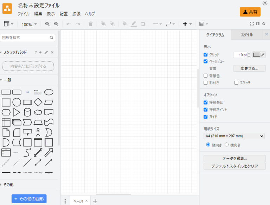Click the zoom out magnifier icon
This screenshot has height=205, width=270.
tap(56, 24)
